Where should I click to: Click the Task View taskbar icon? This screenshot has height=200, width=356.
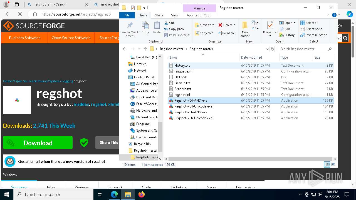[x=100, y=194]
